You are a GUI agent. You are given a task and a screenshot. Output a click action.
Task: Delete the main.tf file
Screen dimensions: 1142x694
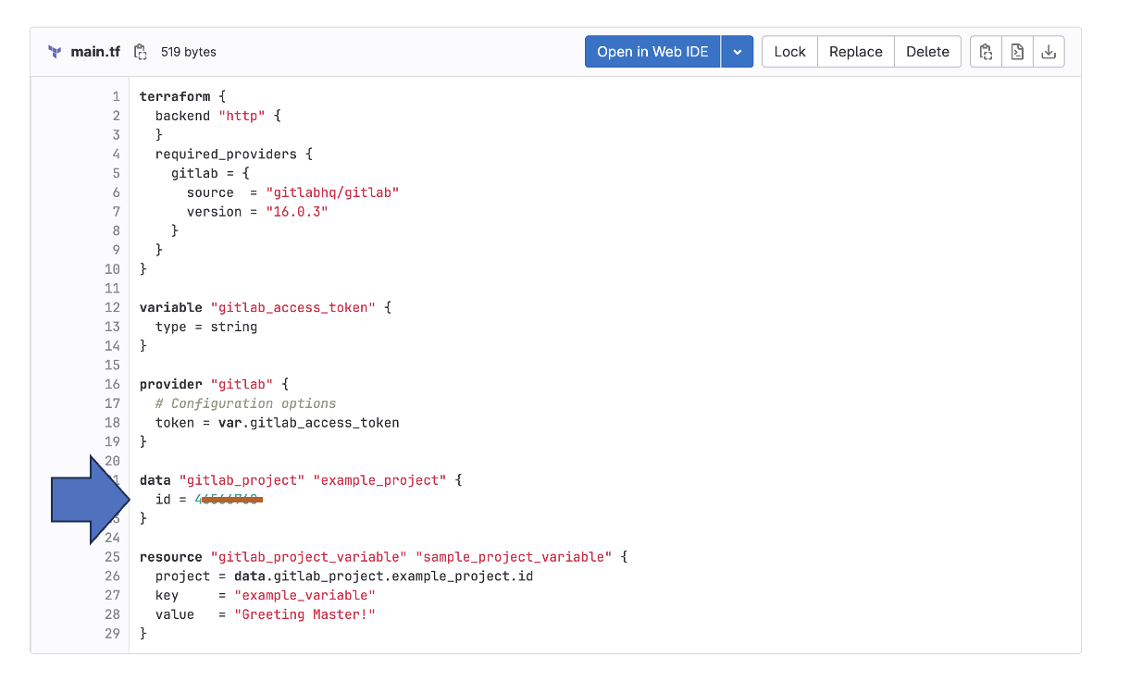tap(927, 52)
